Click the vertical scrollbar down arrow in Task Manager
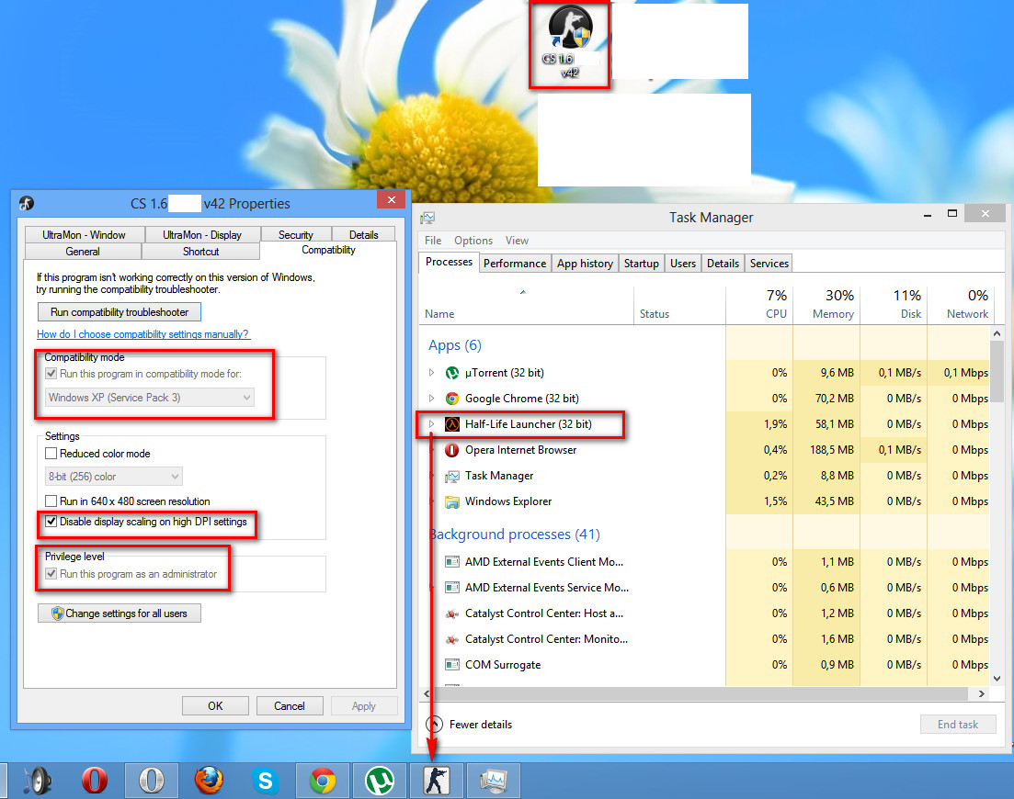Screen dimensions: 1014x799 997,678
